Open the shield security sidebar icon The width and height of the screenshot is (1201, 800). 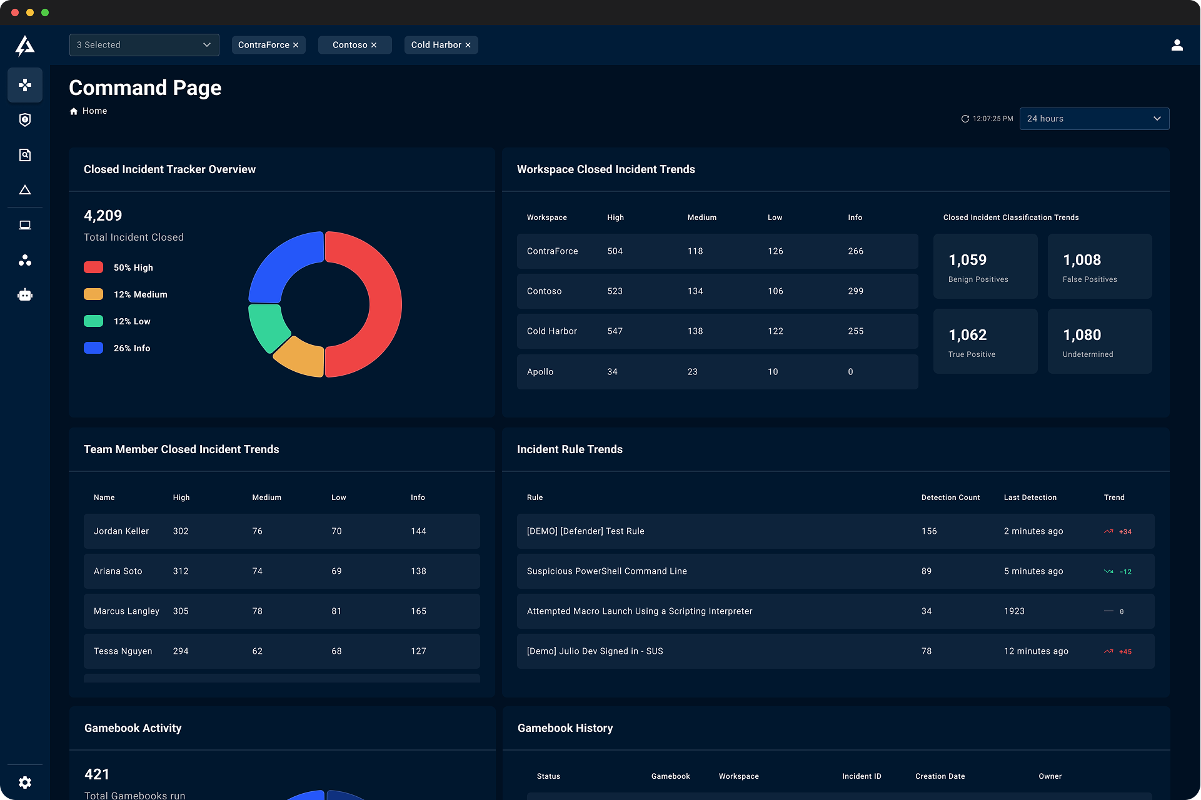coord(25,120)
